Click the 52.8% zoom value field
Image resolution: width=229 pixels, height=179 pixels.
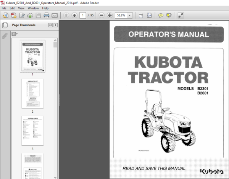[121, 15]
